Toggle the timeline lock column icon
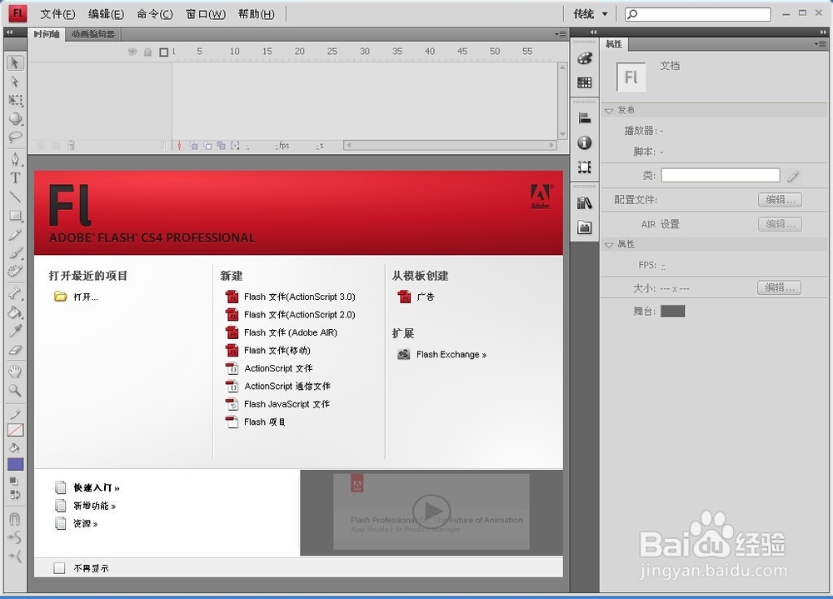Image resolution: width=833 pixels, height=599 pixels. [x=147, y=52]
